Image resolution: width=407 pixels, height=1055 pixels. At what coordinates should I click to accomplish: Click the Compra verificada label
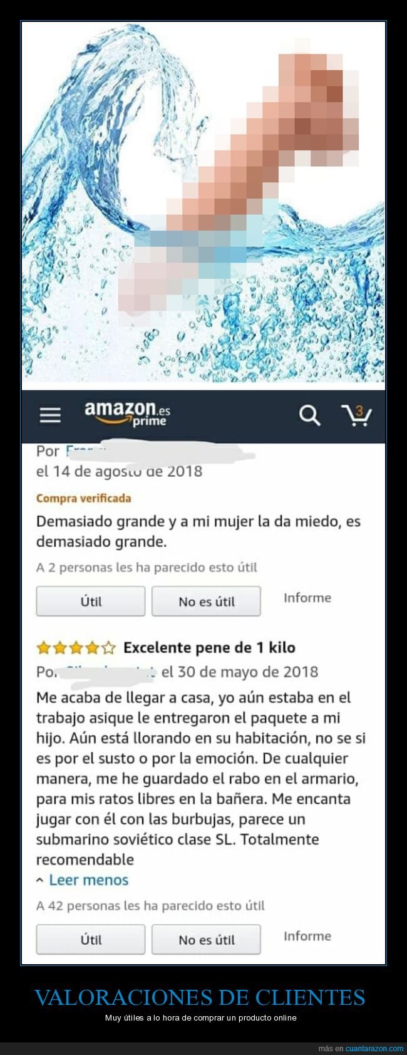83,499
